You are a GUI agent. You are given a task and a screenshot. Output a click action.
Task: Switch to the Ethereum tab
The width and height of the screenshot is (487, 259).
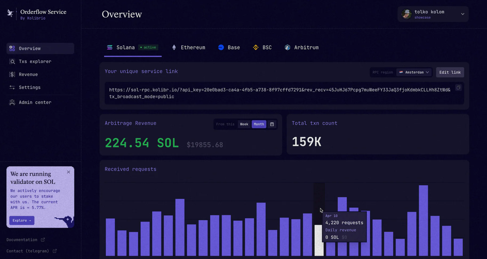[189, 47]
